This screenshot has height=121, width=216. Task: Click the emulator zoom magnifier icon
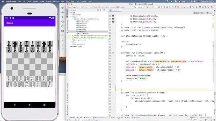62,36
